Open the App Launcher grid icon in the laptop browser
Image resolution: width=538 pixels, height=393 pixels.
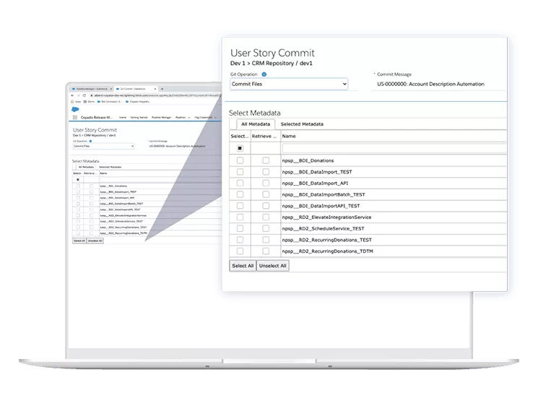75,117
